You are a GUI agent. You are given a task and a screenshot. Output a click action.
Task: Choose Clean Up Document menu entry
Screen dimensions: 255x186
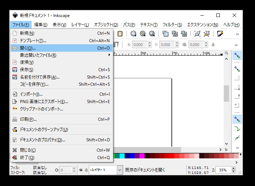(x=62, y=130)
